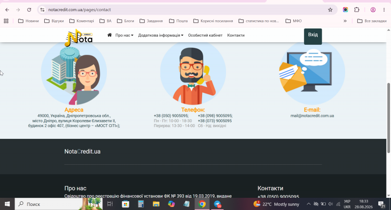
Task: Open the Контакти nav item
Action: (x=236, y=36)
